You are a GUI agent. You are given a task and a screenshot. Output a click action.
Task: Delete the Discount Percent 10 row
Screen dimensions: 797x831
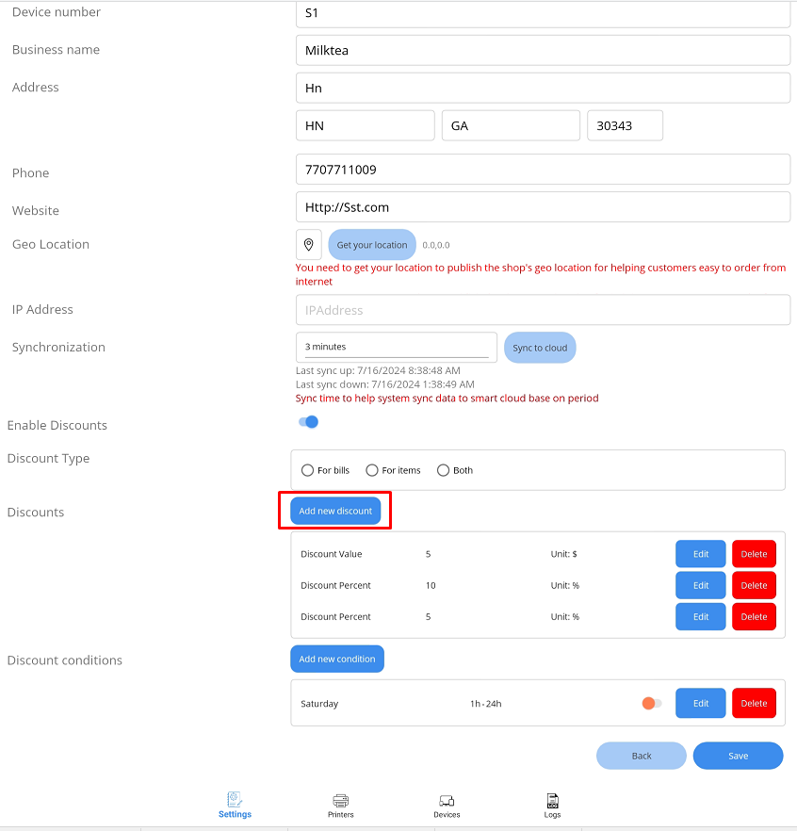(x=754, y=585)
